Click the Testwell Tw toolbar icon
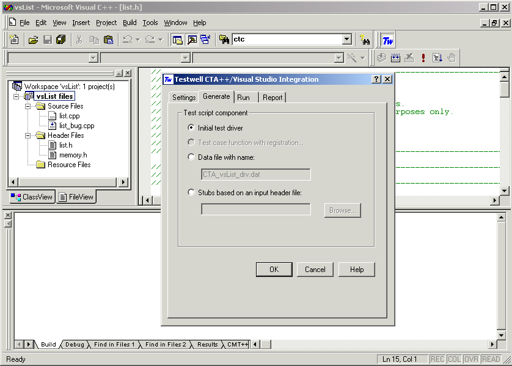512x366 pixels. click(387, 40)
